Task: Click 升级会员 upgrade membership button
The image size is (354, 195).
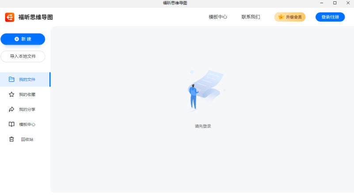Action: [x=290, y=17]
